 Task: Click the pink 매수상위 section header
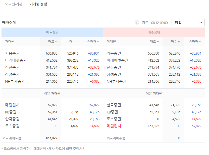154,32
